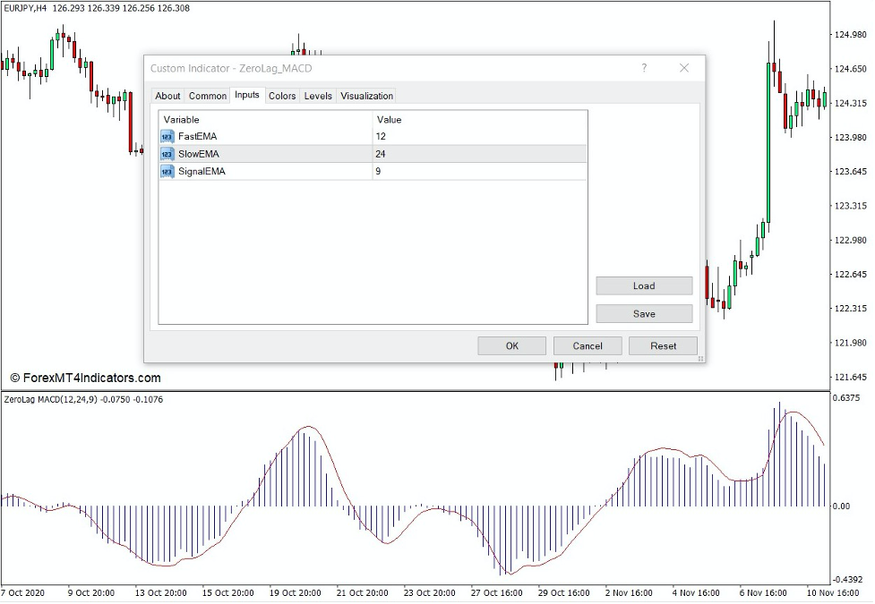Viewport: 875px width, 604px height.
Task: Click the numeric icon beside SlowEMA
Action: pyautogui.click(x=167, y=154)
